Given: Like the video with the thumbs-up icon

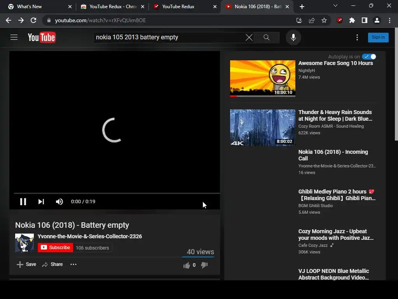Looking at the screenshot, I should coord(187,265).
